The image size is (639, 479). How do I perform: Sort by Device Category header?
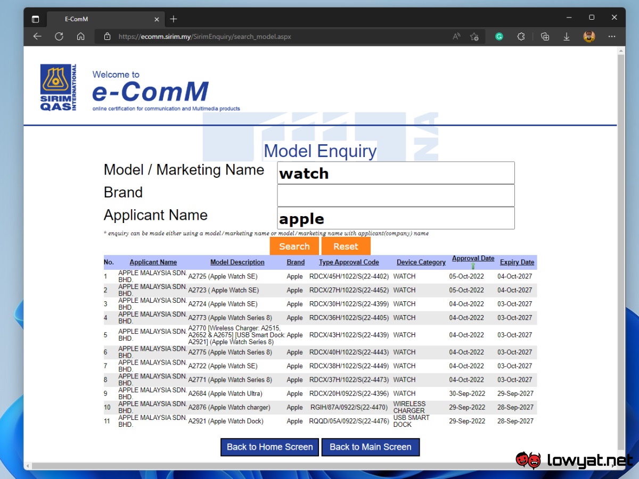[x=421, y=262]
